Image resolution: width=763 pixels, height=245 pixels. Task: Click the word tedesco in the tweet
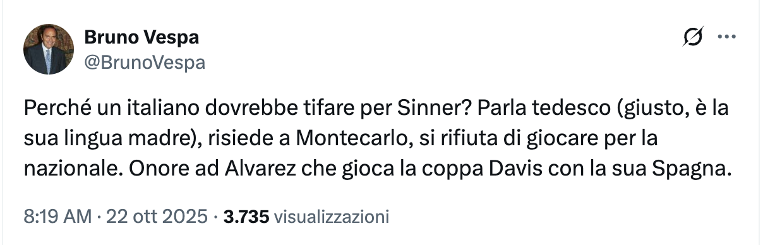(x=556, y=109)
